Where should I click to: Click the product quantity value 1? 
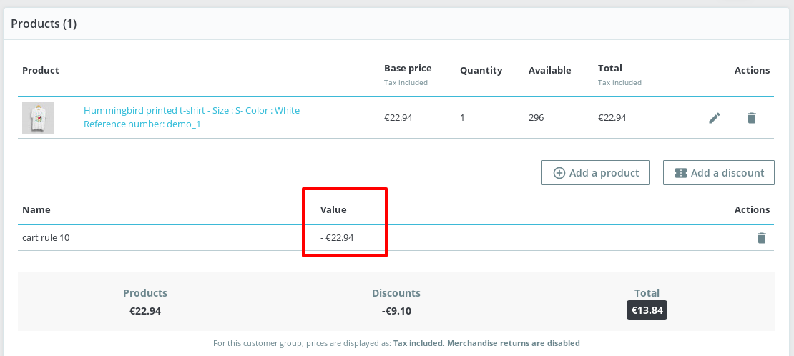click(x=462, y=117)
